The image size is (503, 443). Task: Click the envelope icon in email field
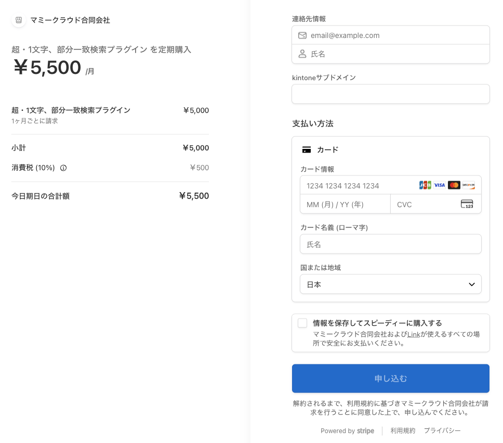[x=302, y=35]
